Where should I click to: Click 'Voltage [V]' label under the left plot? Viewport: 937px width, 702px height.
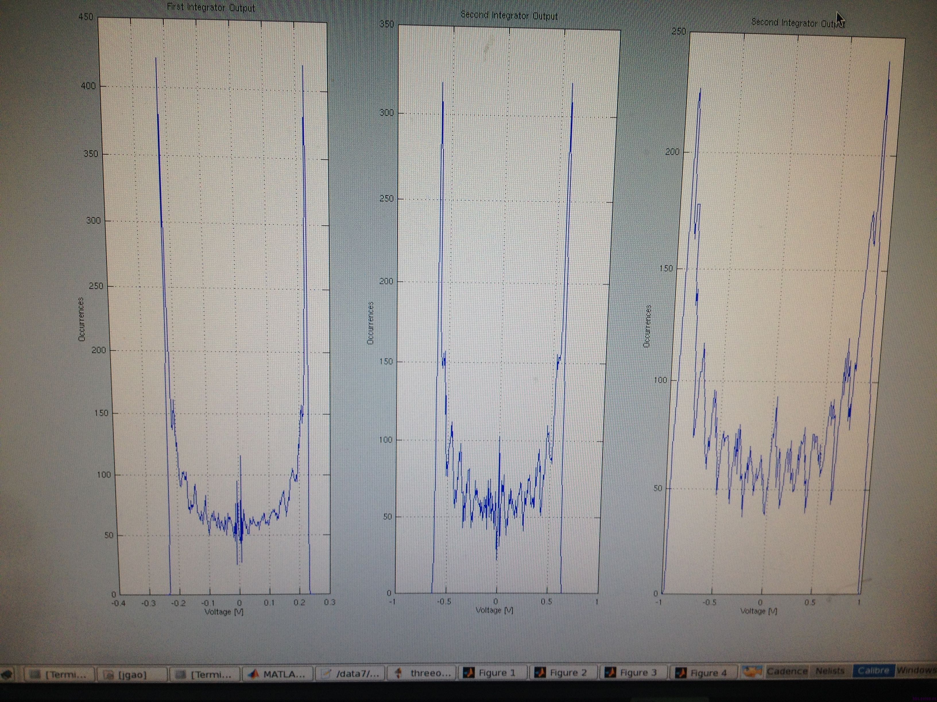click(224, 612)
